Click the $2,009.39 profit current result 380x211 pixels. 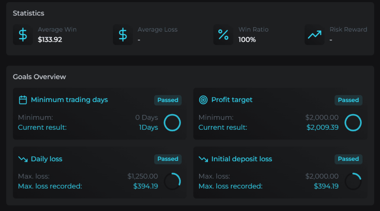click(x=322, y=127)
